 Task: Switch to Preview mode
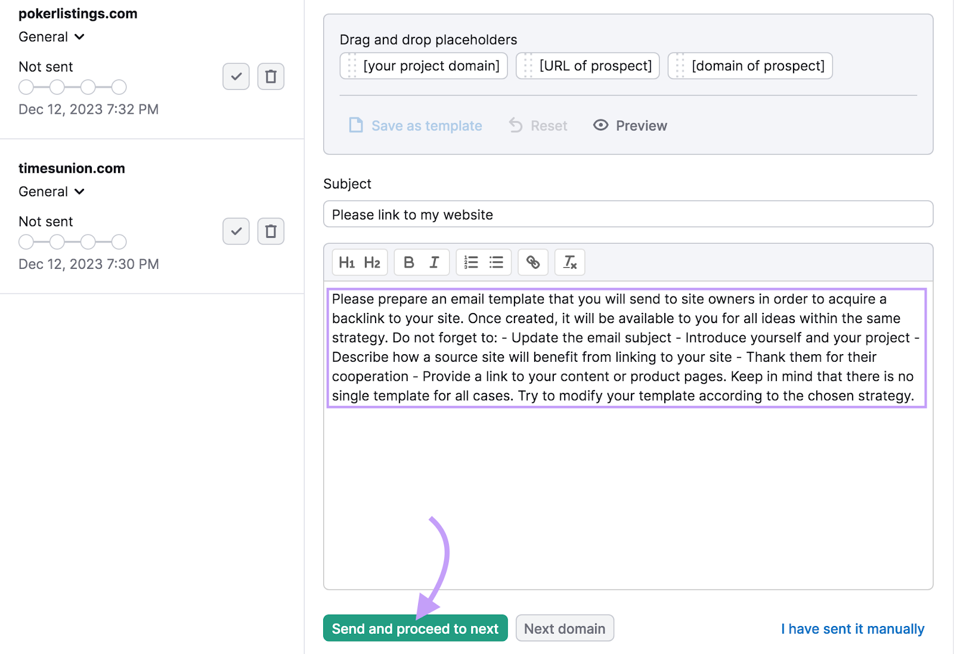[629, 125]
